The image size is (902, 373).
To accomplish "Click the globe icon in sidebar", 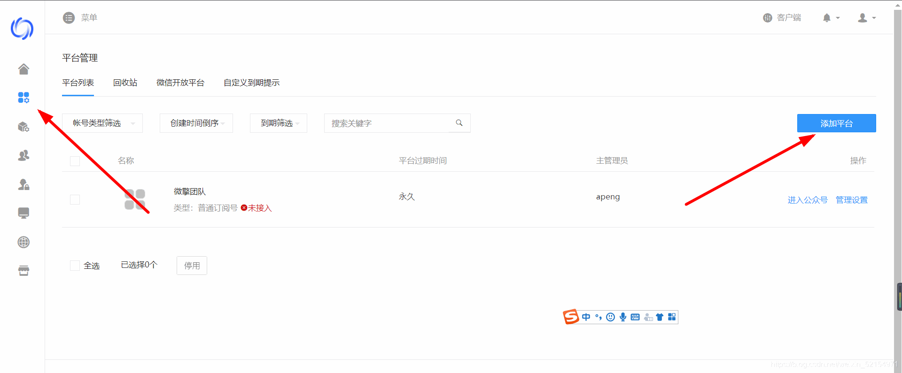I will click(23, 242).
